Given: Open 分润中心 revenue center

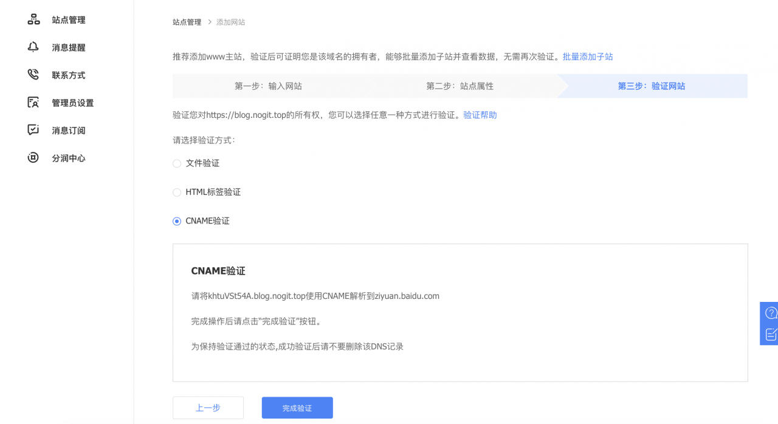Looking at the screenshot, I should point(68,157).
